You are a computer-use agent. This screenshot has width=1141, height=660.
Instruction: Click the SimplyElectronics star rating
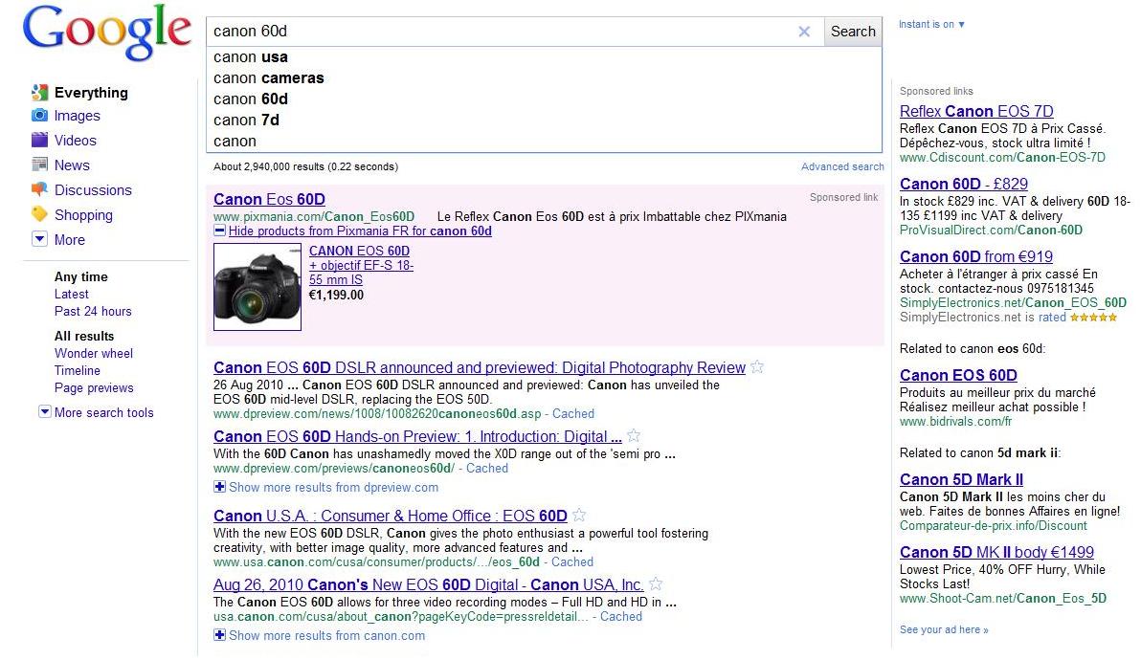coord(1093,318)
